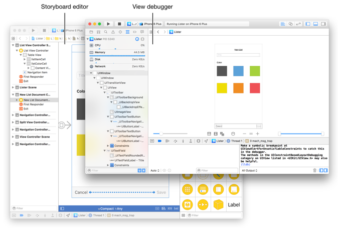Open the project navigator folder icon

pyautogui.click(x=91, y=32)
